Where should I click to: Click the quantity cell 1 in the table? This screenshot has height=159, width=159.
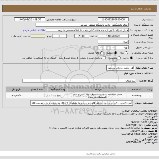tap(37, 96)
